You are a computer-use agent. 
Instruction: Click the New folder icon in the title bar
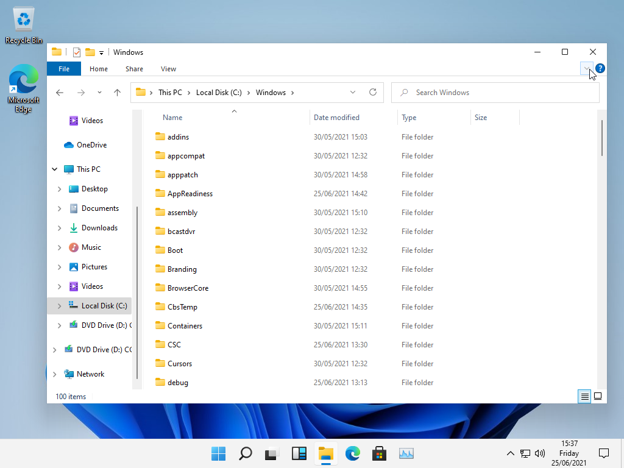point(90,52)
